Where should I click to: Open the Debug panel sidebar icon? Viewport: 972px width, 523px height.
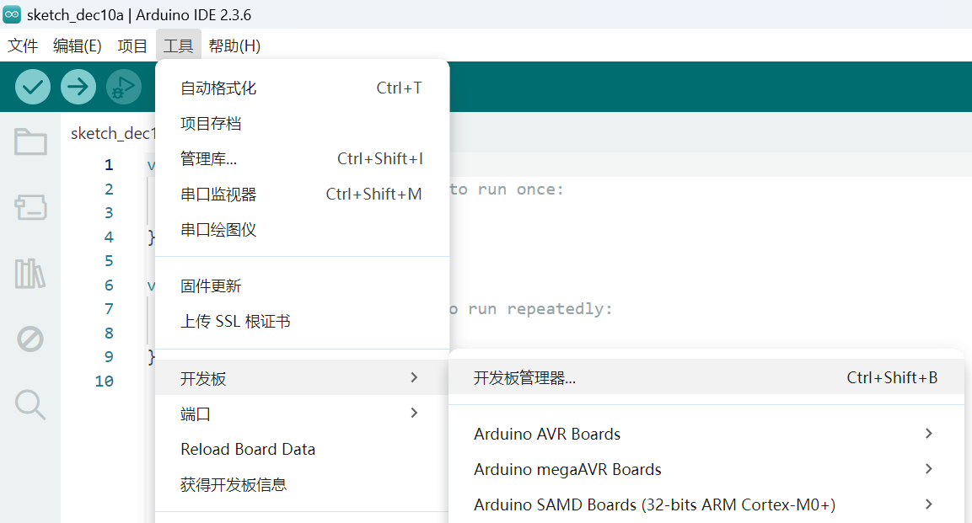point(30,339)
